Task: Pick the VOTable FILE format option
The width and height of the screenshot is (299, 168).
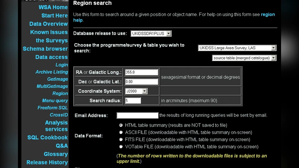Action: coord(121,147)
